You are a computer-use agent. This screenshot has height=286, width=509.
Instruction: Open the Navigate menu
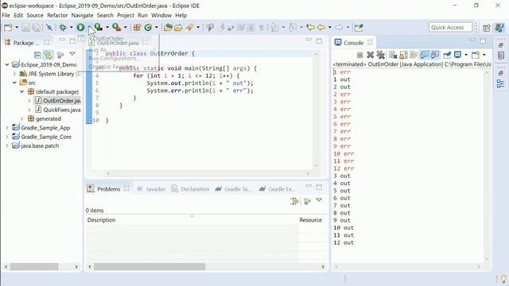pyautogui.click(x=82, y=15)
